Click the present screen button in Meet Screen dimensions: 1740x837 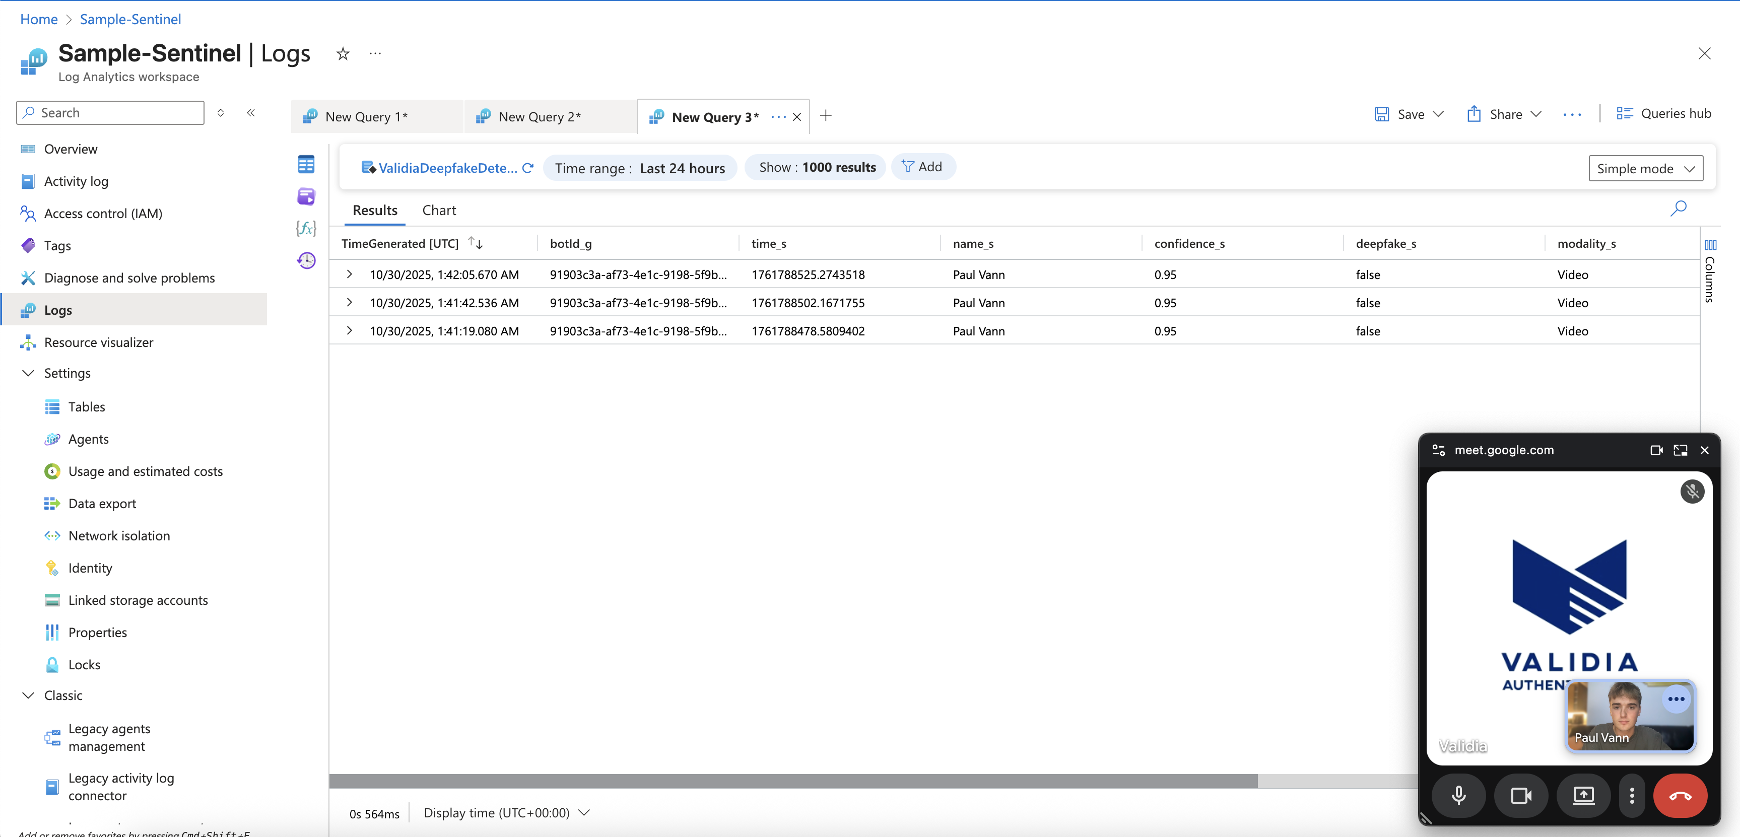point(1583,796)
